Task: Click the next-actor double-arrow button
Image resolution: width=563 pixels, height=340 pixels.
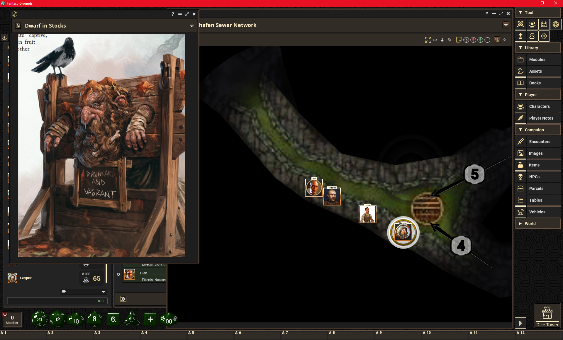Action: [x=123, y=299]
